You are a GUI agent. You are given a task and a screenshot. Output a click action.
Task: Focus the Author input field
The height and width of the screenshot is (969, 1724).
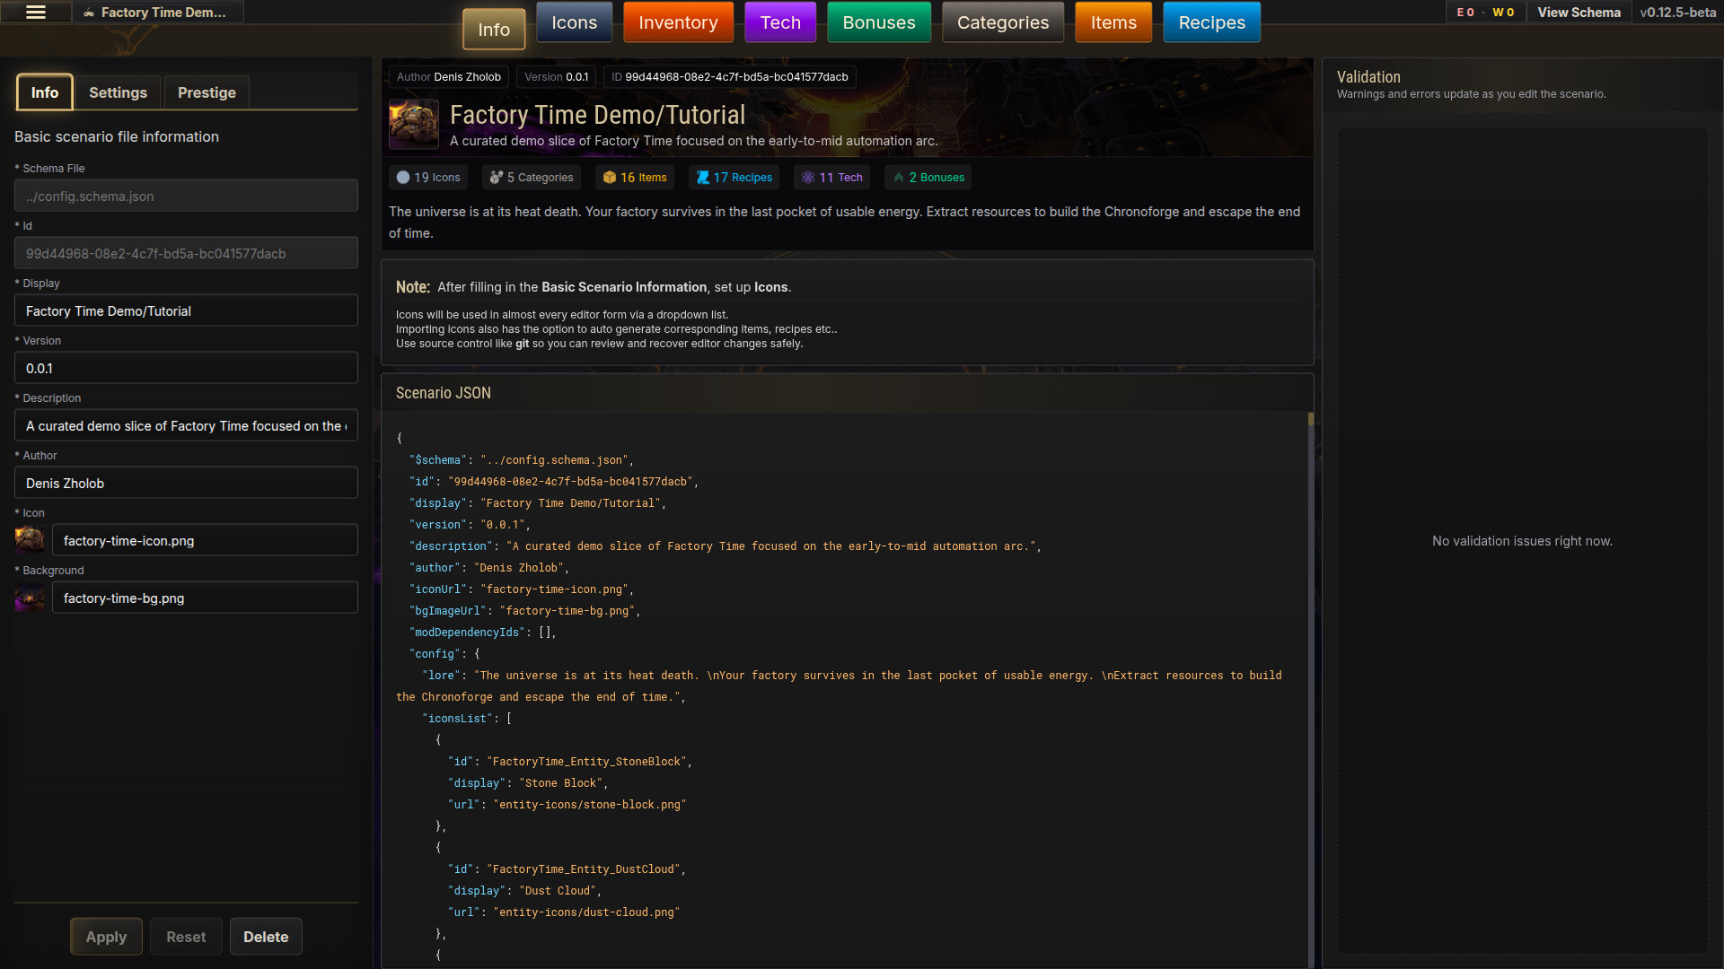click(186, 483)
